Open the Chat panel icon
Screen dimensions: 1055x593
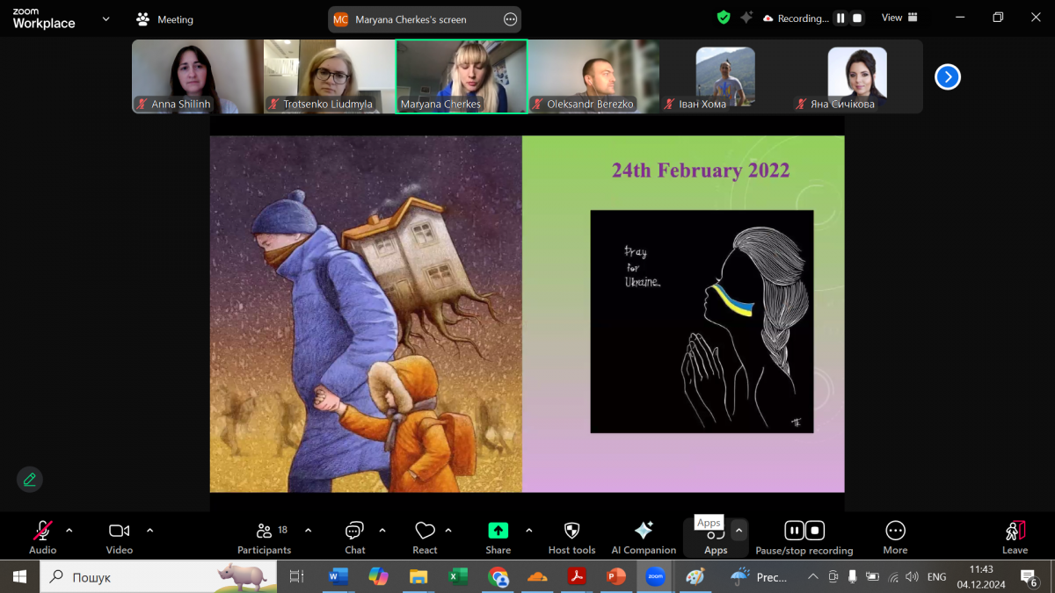point(354,532)
